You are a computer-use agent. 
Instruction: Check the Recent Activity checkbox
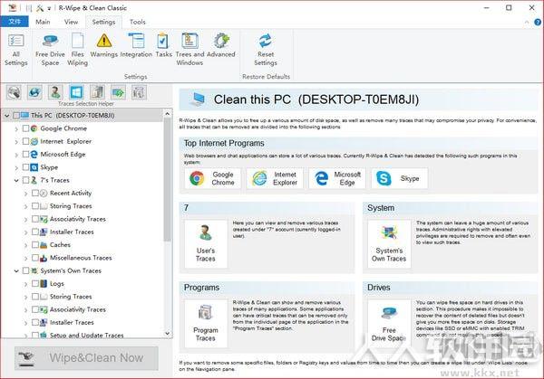pos(35,194)
